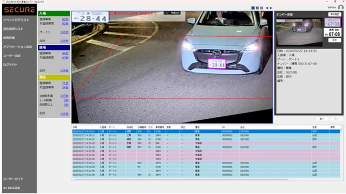Select the single-view layout icon
346x194 pixels.
tap(253, 8)
